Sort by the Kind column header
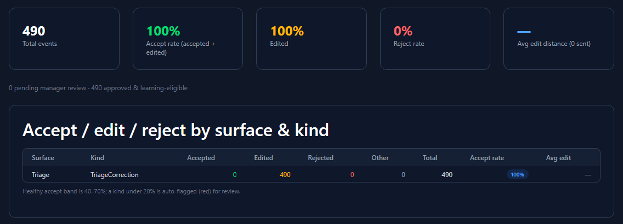This screenshot has width=623, height=224. [98, 157]
